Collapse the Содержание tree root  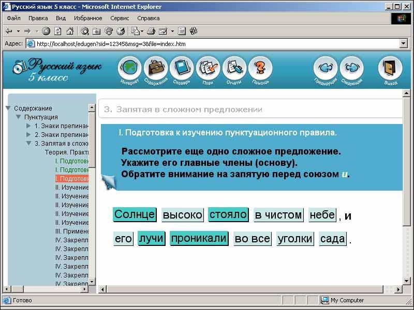[8, 109]
